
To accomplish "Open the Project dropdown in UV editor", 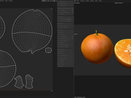I will [x=45, y=1].
